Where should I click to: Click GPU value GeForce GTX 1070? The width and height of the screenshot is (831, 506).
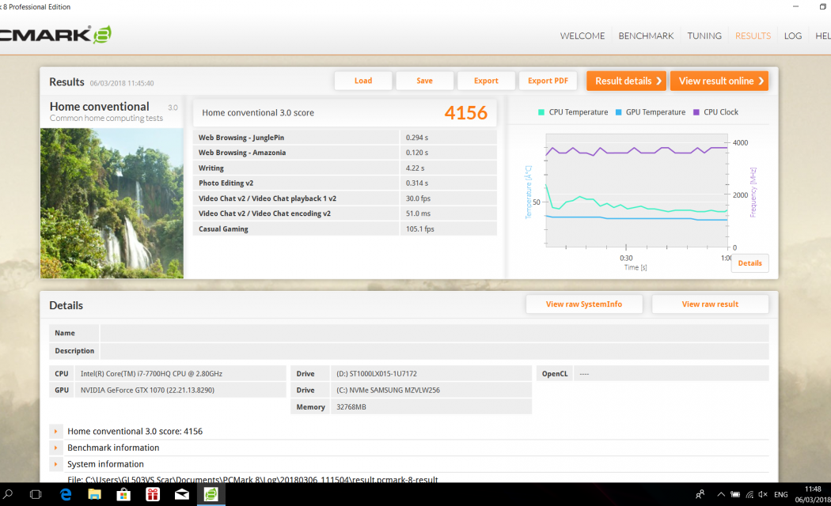pos(147,390)
